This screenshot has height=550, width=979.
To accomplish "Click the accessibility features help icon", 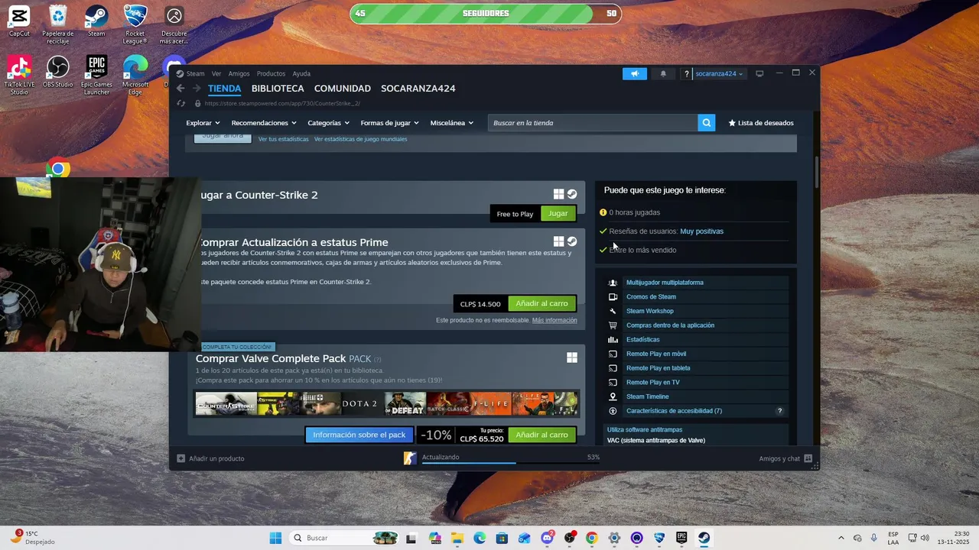I will pos(779,411).
